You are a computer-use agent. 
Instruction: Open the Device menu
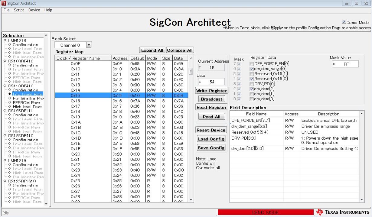coord(34,10)
